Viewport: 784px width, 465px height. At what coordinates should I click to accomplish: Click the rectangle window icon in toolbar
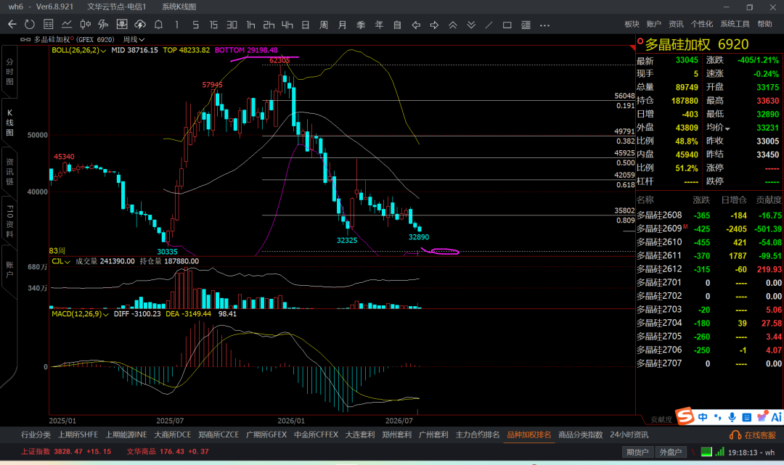507,25
